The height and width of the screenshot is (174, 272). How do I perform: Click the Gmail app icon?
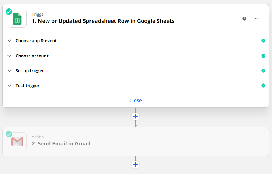(x=17, y=141)
